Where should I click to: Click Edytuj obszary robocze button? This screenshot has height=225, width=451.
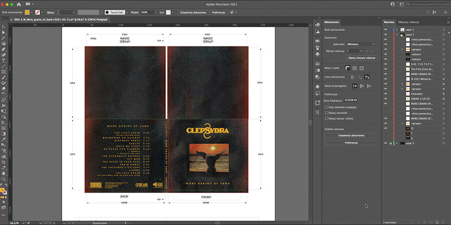point(363,57)
